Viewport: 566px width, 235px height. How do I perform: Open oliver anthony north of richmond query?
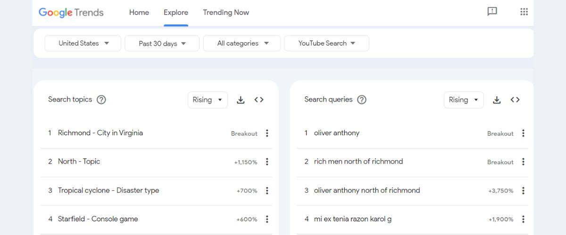[x=367, y=190]
